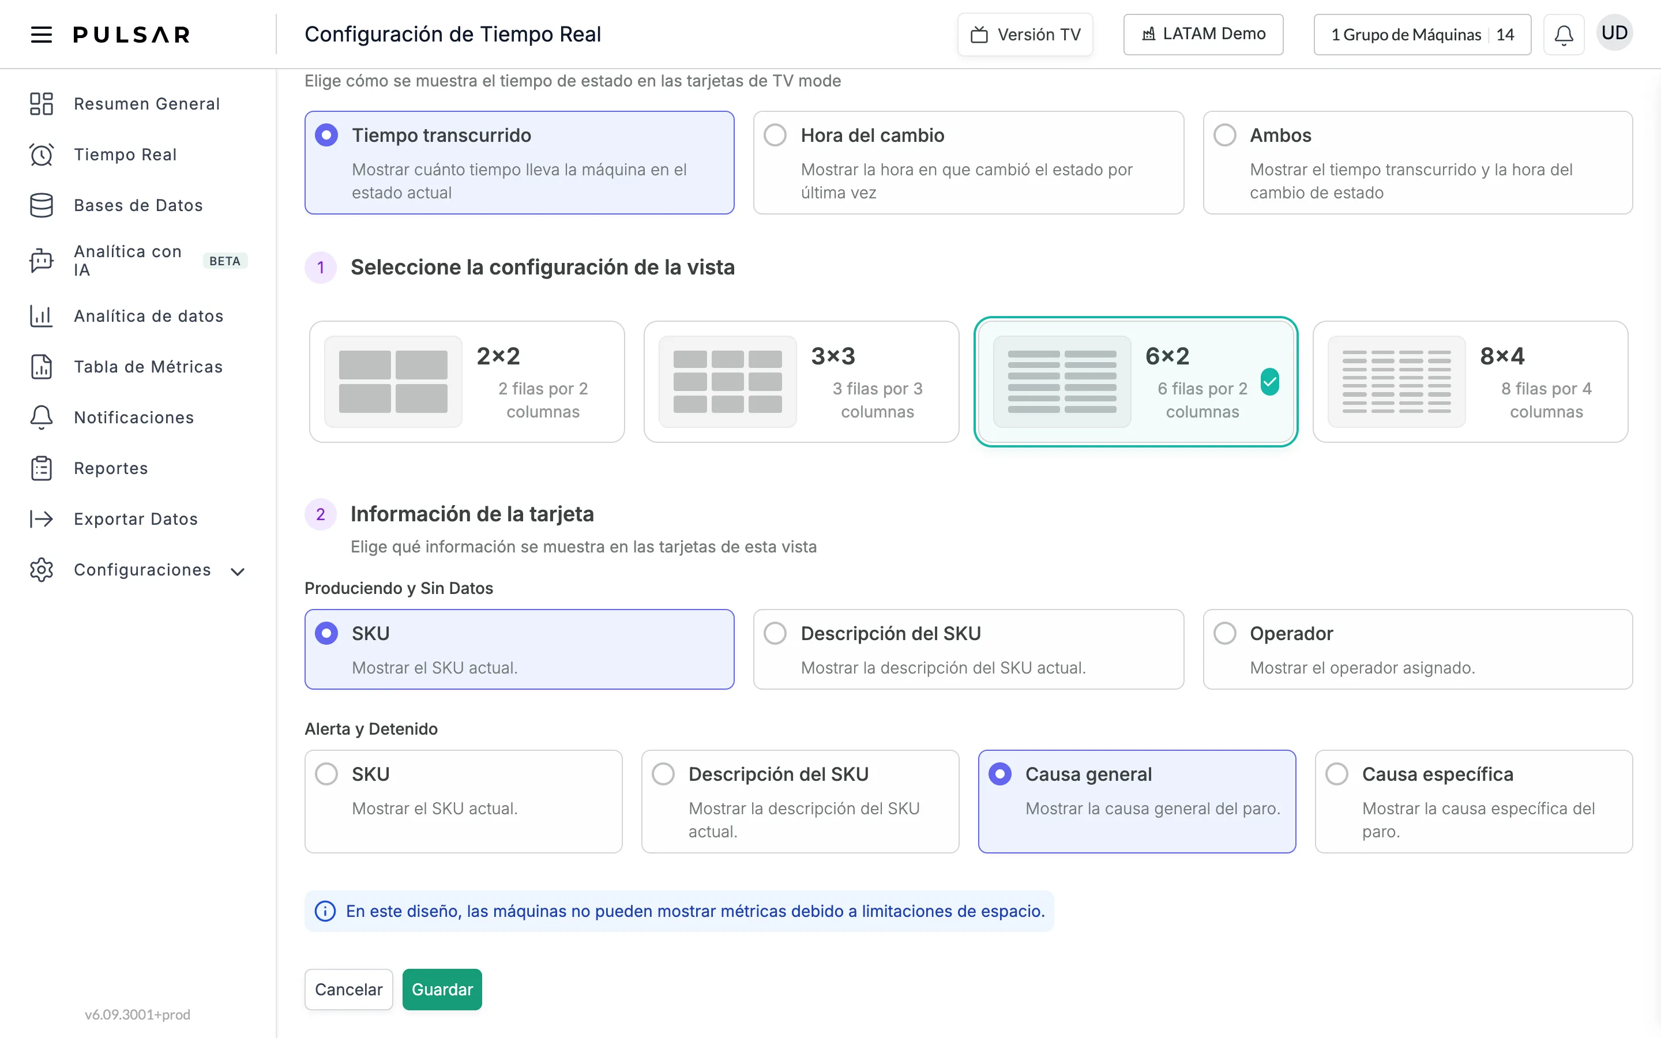The image size is (1661, 1038).
Task: Open the 1 Grupo de Máquinas selector
Action: 1422,35
